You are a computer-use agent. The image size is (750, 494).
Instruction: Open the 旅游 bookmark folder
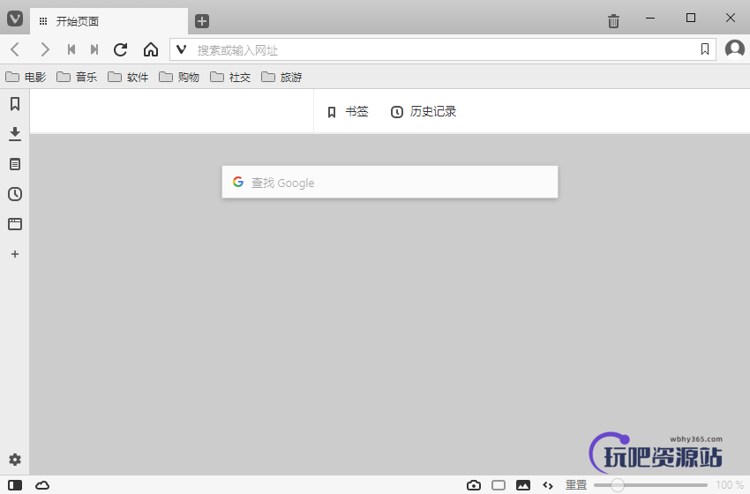[x=281, y=77]
